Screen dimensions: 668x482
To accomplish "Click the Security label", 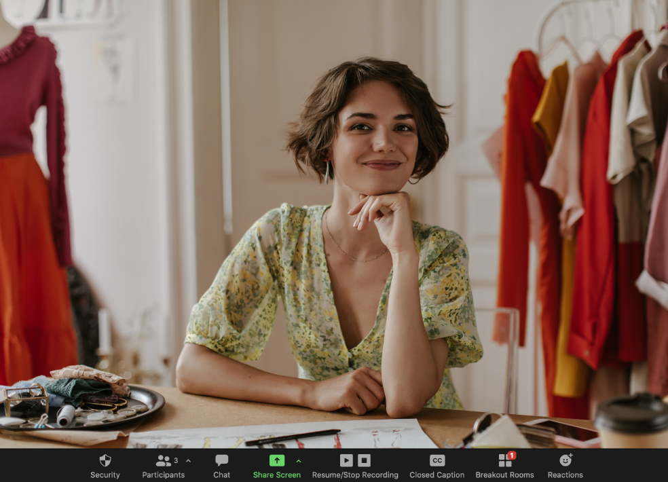I will (105, 475).
